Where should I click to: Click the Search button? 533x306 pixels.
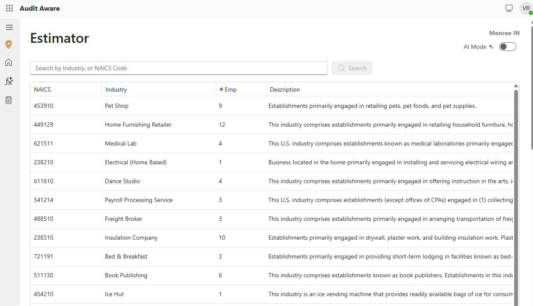pos(352,68)
